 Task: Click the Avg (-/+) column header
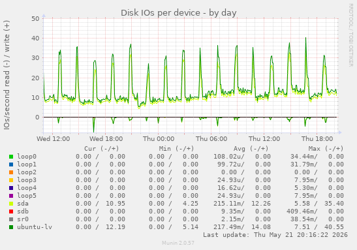251,149
